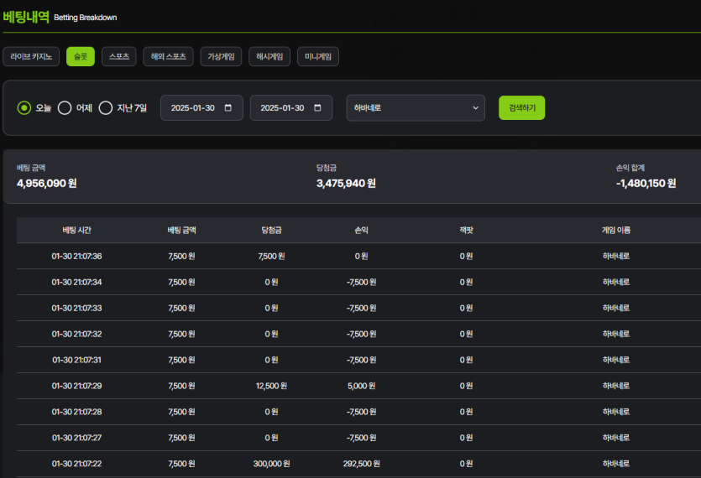Select the 지난 7일 radio button
This screenshot has height=478, width=701.
(106, 108)
